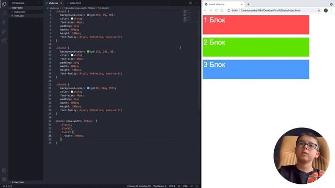Click the Пробелов: 2 indentation status item

click(160, 186)
